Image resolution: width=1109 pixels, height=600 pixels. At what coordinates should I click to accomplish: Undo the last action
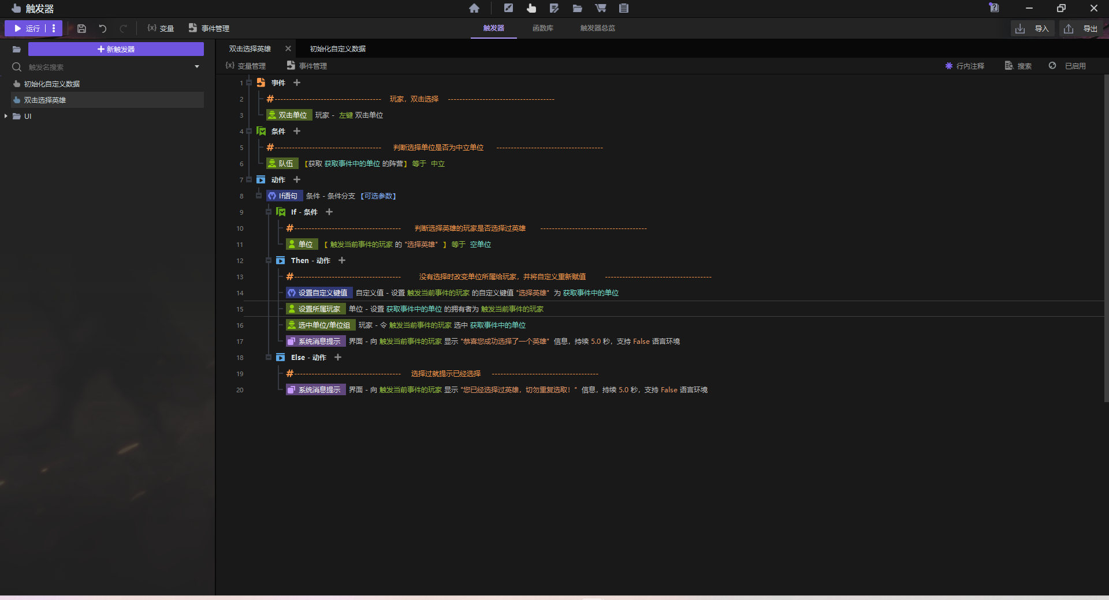[103, 28]
